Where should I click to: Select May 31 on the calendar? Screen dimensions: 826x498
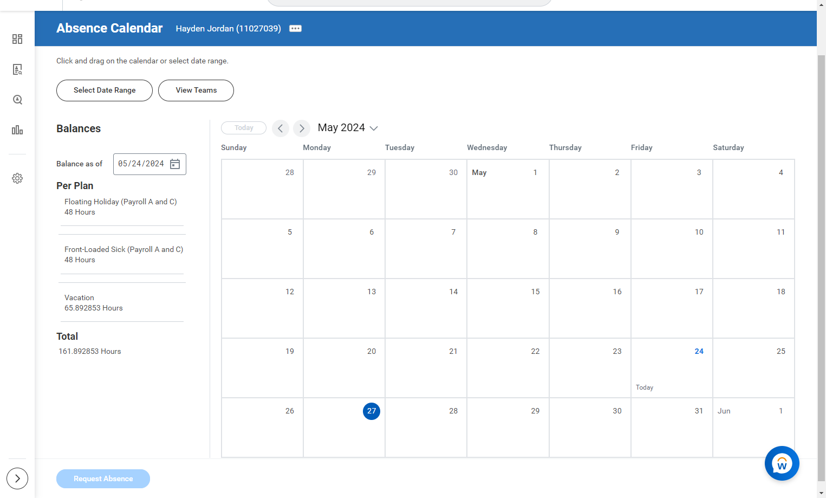(x=672, y=428)
